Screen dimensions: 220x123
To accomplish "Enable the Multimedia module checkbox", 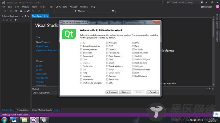I will point(81,79).
